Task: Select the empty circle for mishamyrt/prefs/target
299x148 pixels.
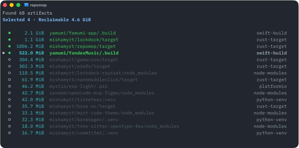Action: (x=10, y=66)
